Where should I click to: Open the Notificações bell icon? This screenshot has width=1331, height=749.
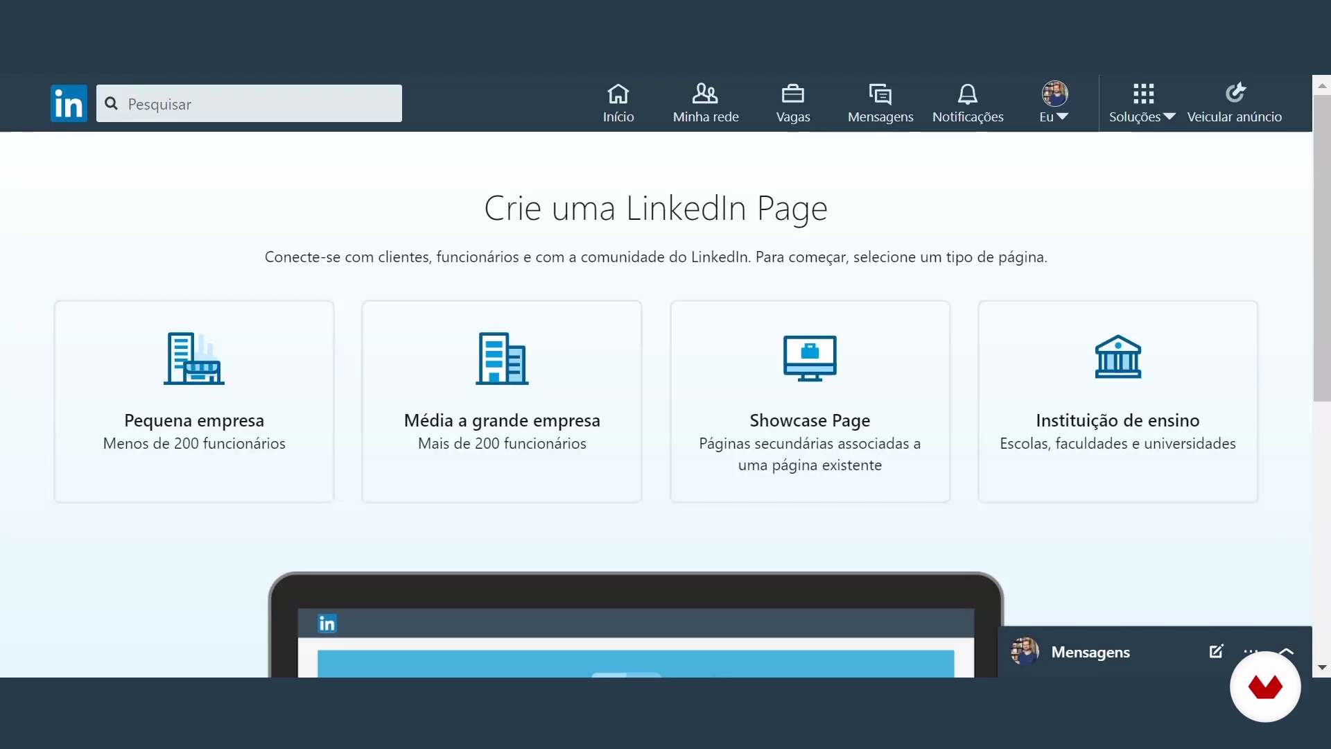968,94
